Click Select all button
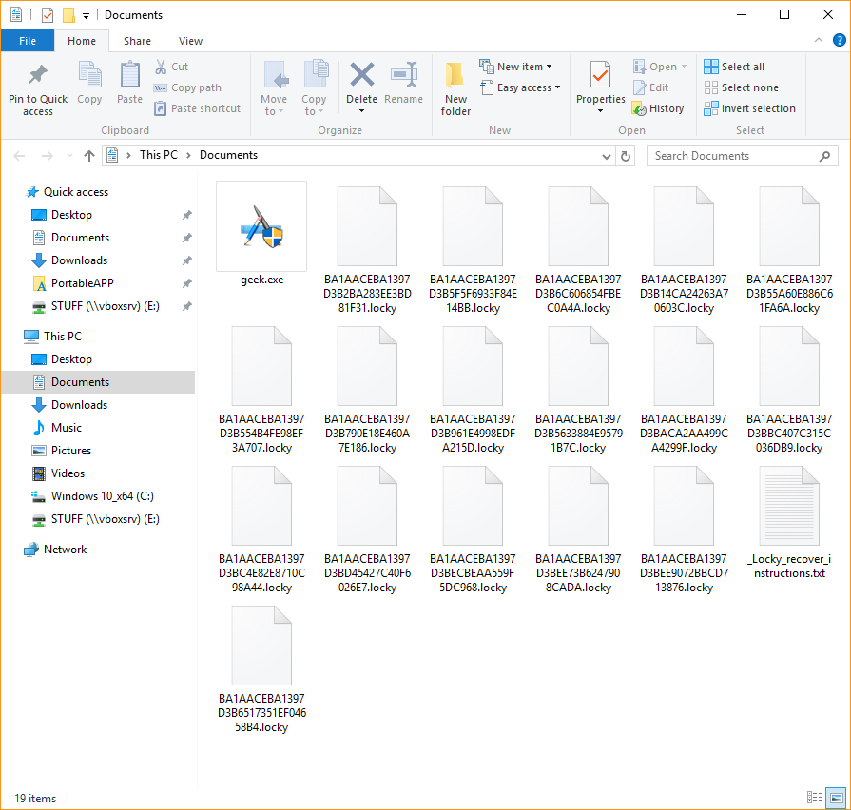This screenshot has width=851, height=810. pos(733,67)
